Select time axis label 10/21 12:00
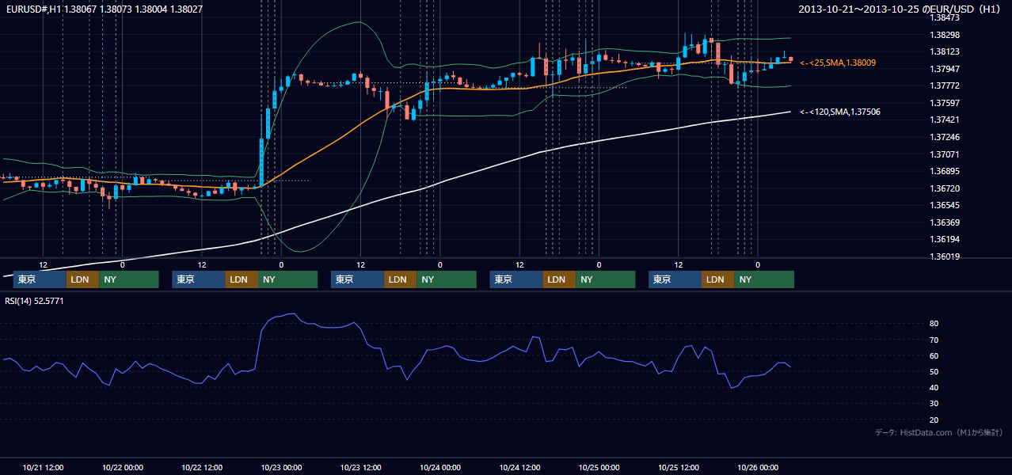Screen dimensions: 1012x475 [x=44, y=467]
